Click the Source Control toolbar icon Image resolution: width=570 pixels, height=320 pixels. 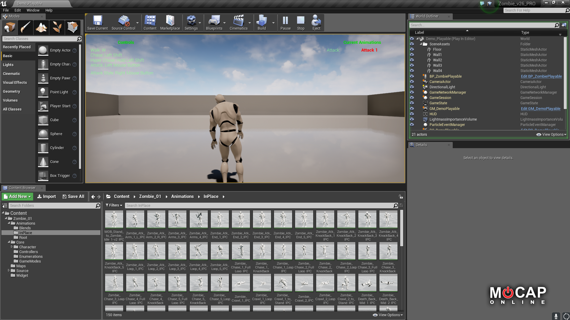point(123,23)
